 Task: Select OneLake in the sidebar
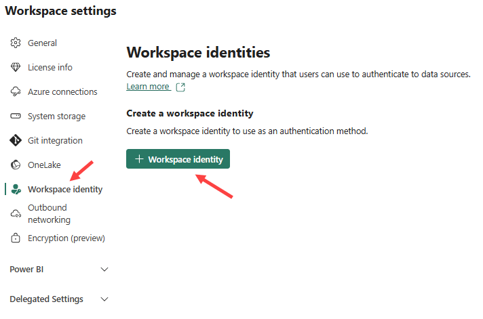pyautogui.click(x=44, y=165)
